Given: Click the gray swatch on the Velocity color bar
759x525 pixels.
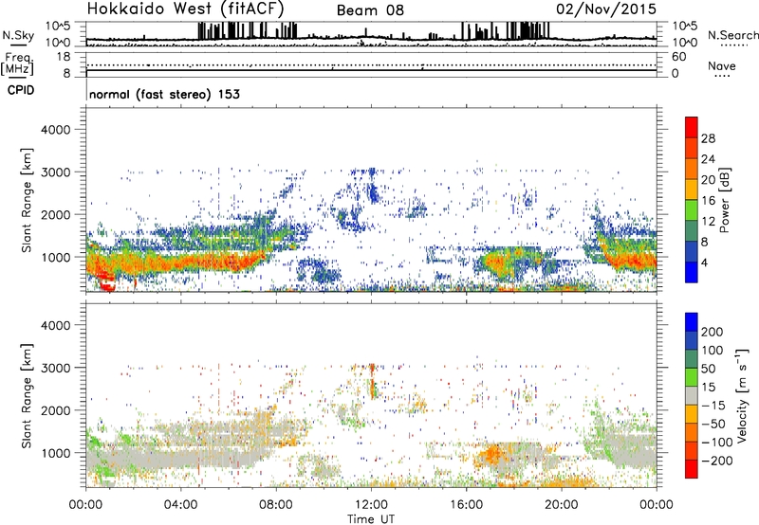Looking at the screenshot, I should click(692, 395).
